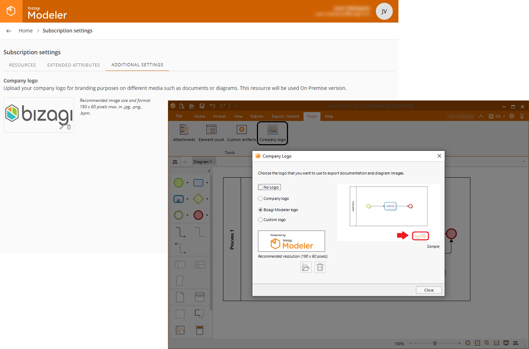Open quick access toolbar customize dropdown
This screenshot has width=529, height=349.
point(235,106)
